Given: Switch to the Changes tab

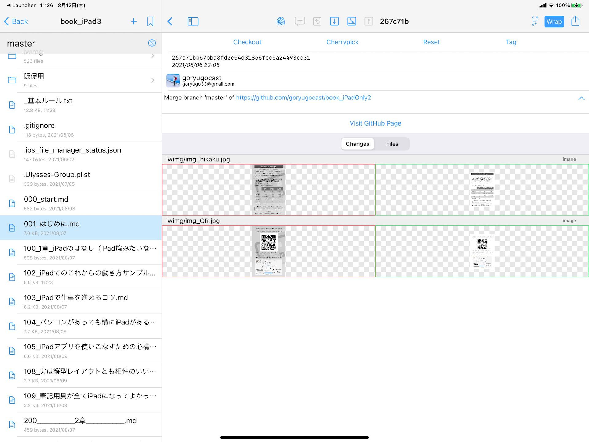Looking at the screenshot, I should point(357,144).
